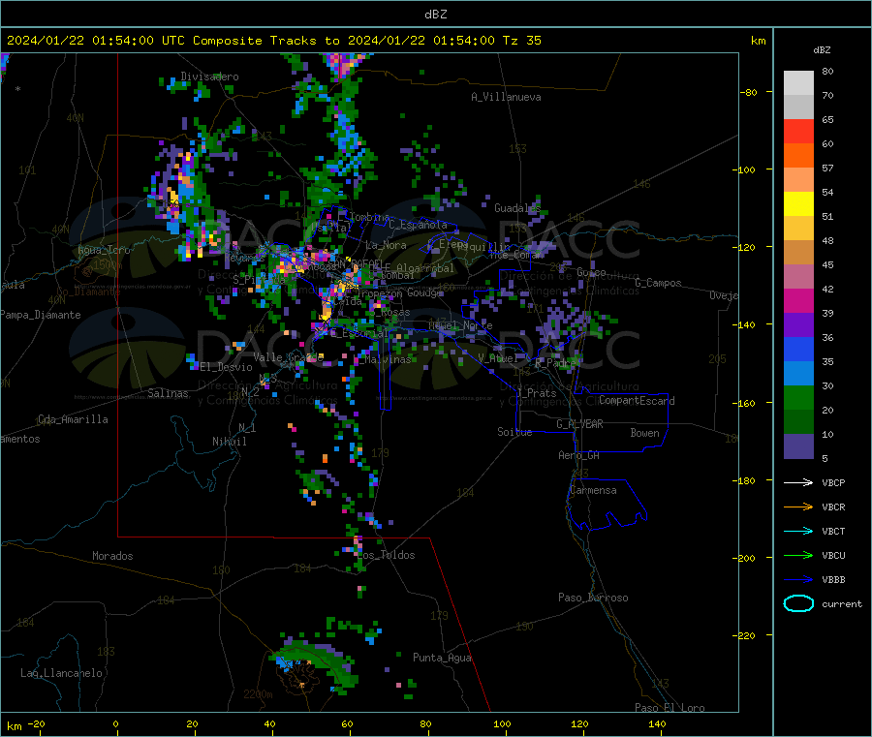Click the Soitue map label
872x737 pixels.
[x=514, y=432]
